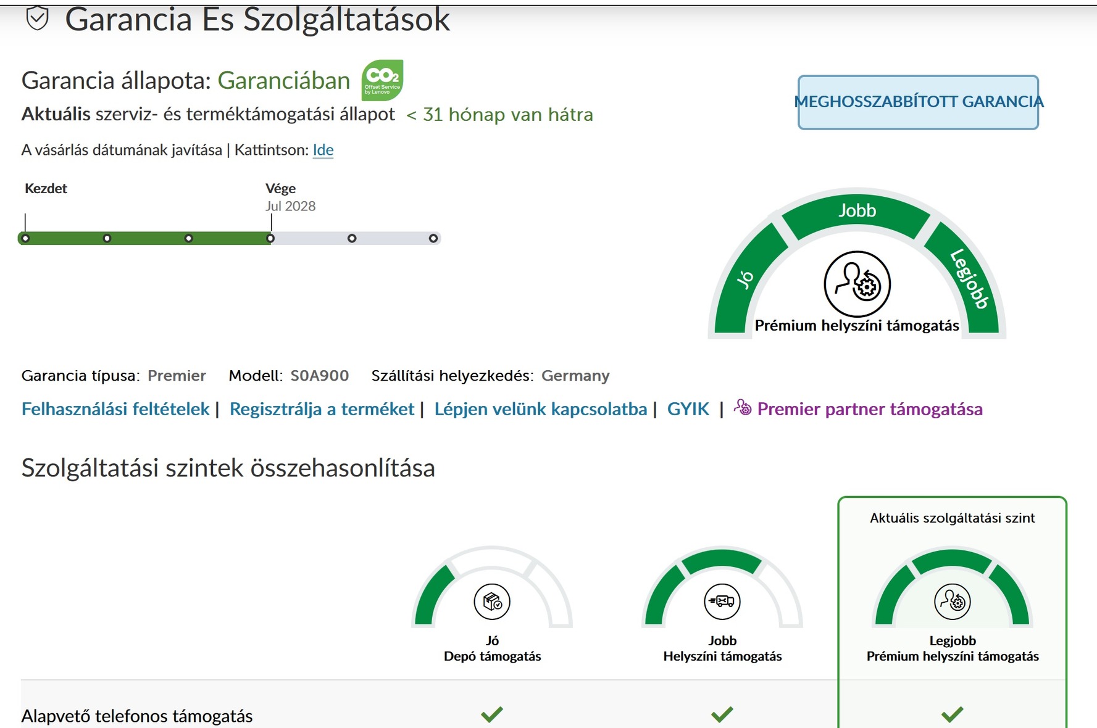
Task: Select the Jobb Helyszíni támogatás level label
Action: [x=722, y=648]
